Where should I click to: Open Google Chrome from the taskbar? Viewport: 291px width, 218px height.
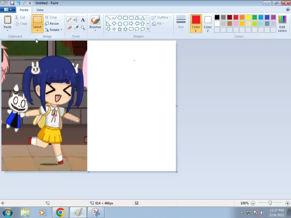pos(60,212)
